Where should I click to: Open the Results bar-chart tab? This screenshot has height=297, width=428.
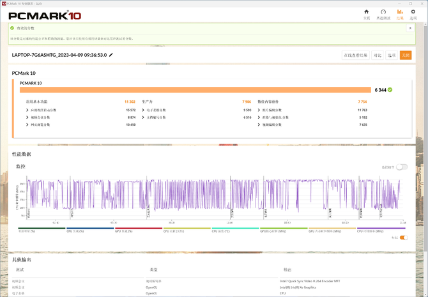(400, 15)
